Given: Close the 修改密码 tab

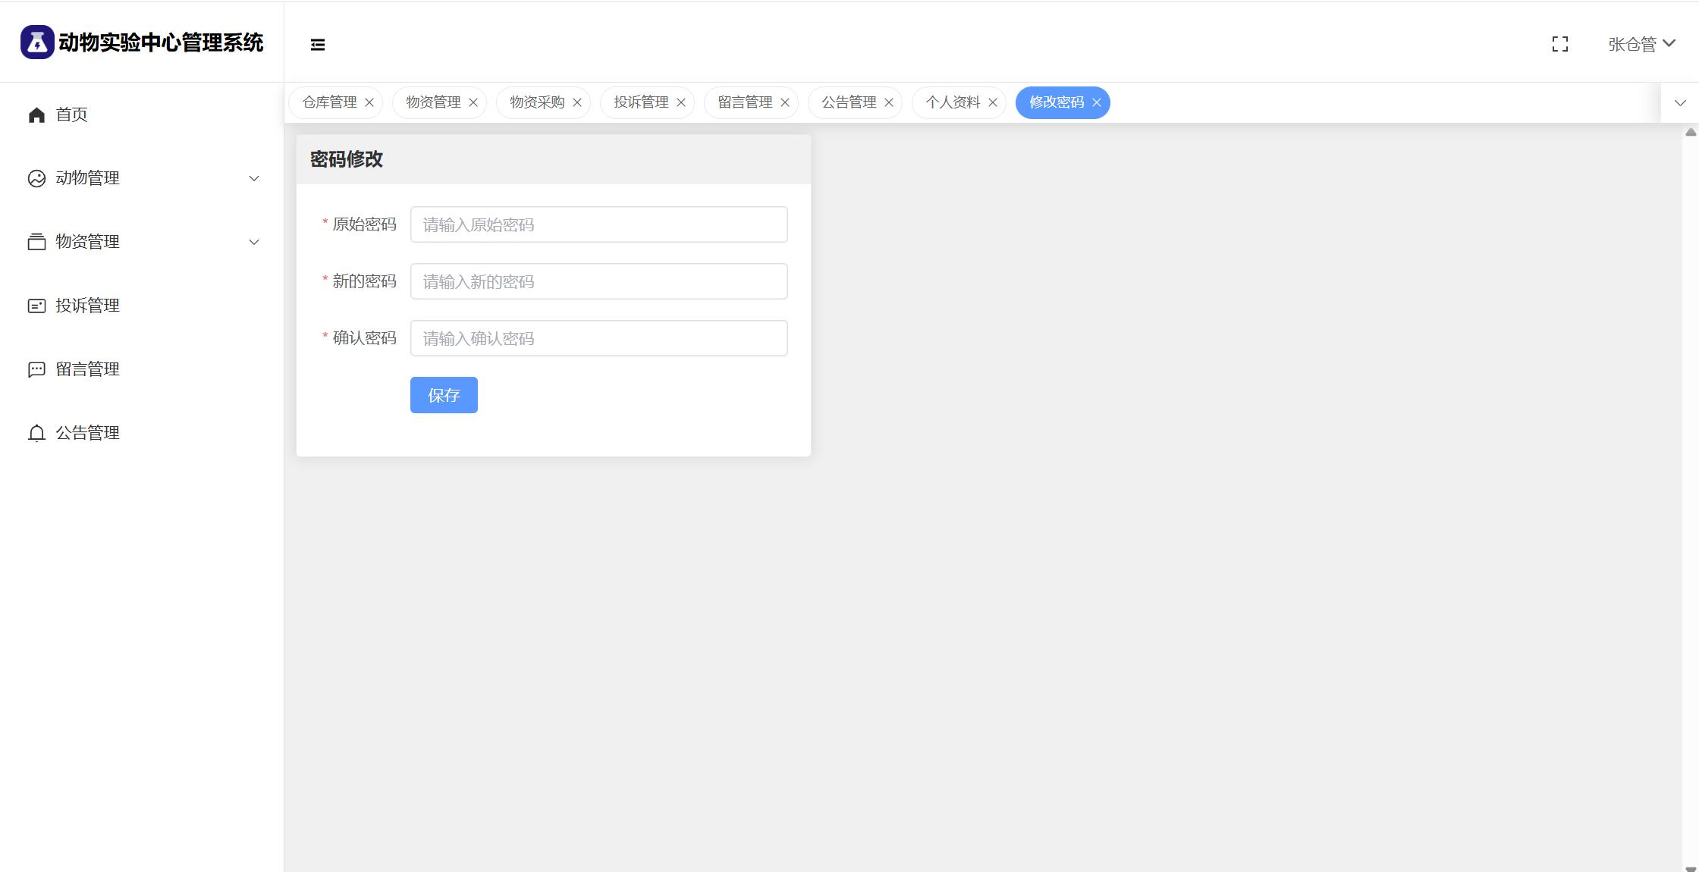Looking at the screenshot, I should pos(1096,102).
